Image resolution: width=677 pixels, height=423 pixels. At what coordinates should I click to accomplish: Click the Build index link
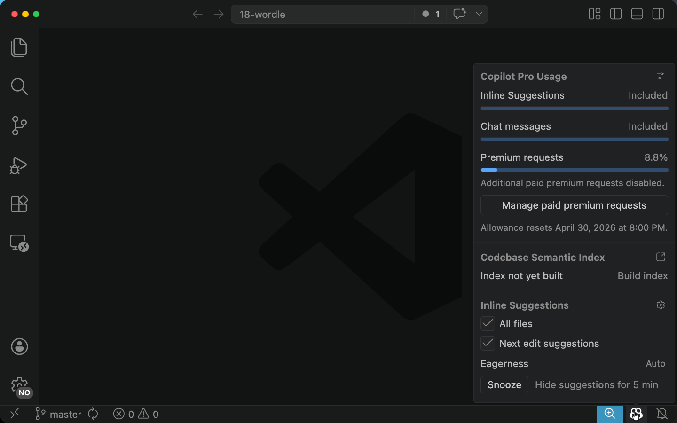coord(643,276)
